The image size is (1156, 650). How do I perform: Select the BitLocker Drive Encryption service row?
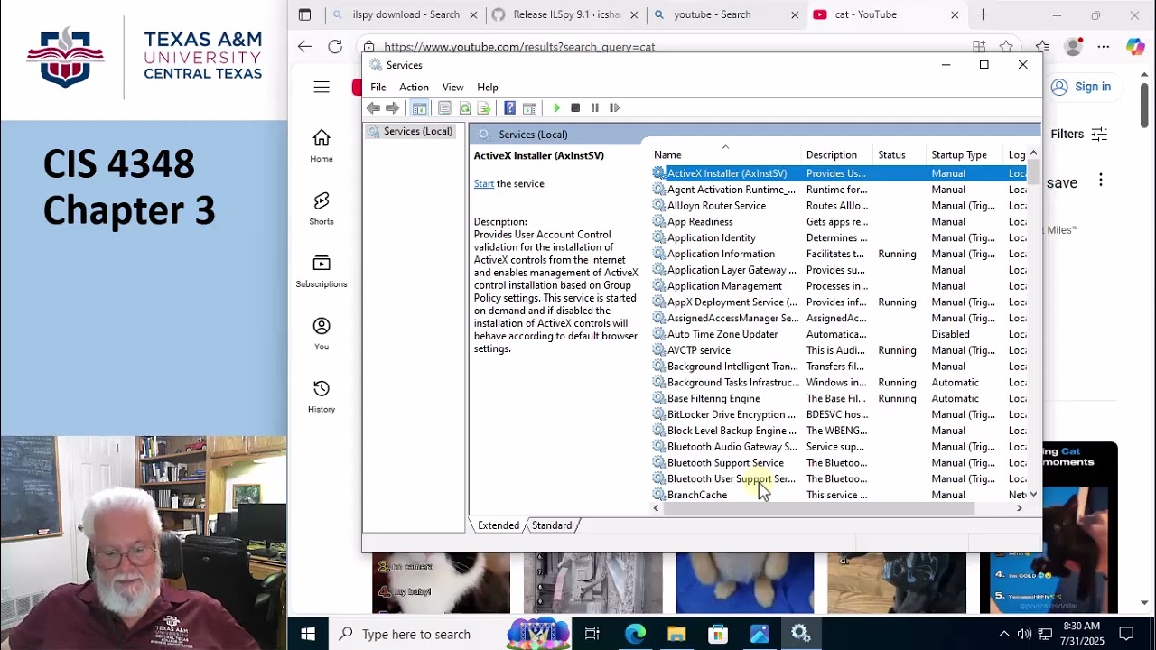839,415
